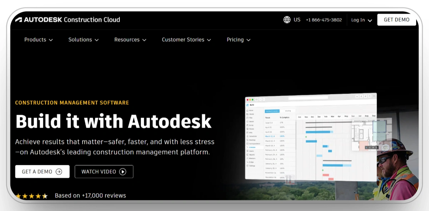Select Settings in the Build mockup sidebar
The image size is (429, 211).
[x=251, y=166]
